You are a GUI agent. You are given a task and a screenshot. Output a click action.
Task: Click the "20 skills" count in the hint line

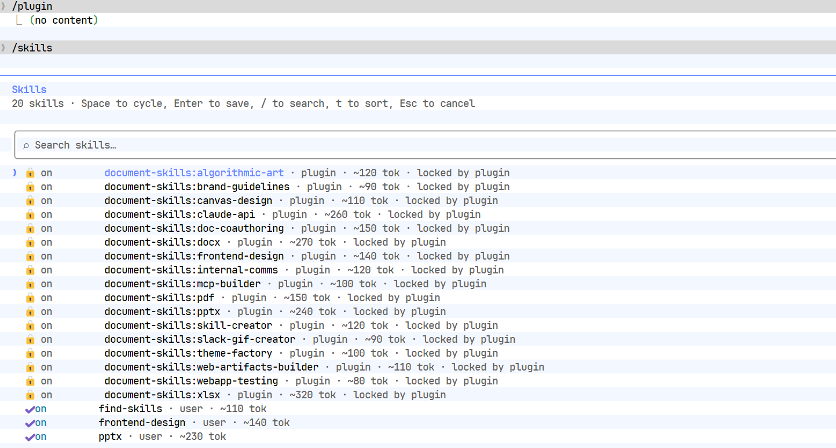[38, 103]
